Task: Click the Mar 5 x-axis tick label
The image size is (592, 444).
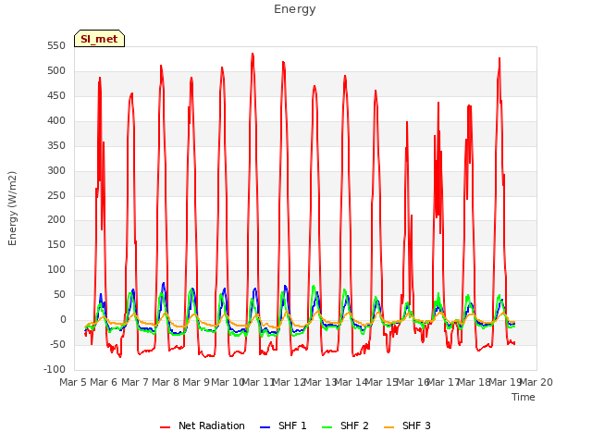Action: pyautogui.click(x=73, y=382)
